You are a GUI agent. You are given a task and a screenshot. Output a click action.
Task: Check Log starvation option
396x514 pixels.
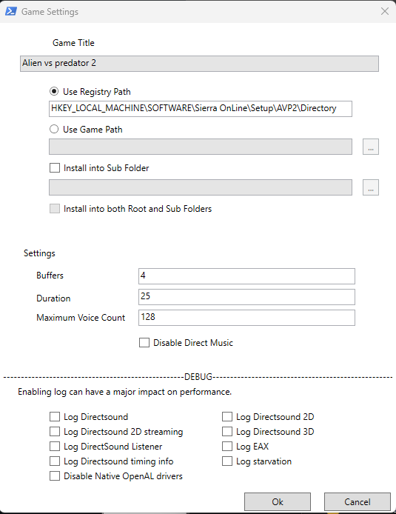click(x=227, y=461)
